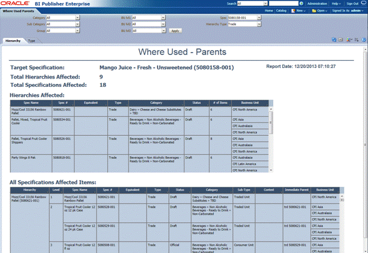Click the search text input field

[283, 4]
